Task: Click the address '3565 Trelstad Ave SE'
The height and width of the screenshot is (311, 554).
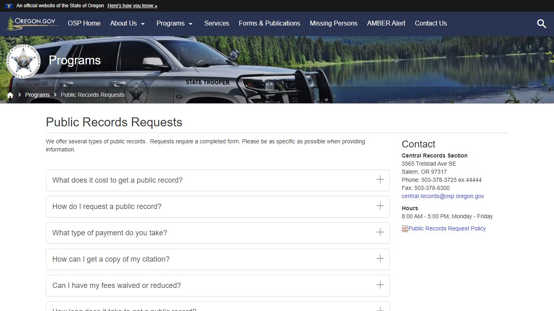Action: pyautogui.click(x=429, y=164)
